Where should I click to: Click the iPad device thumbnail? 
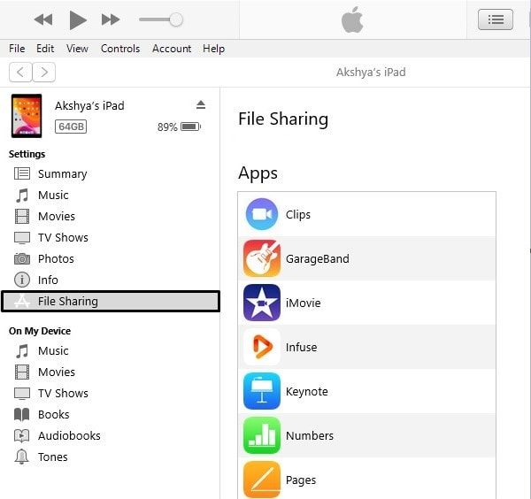click(x=27, y=116)
